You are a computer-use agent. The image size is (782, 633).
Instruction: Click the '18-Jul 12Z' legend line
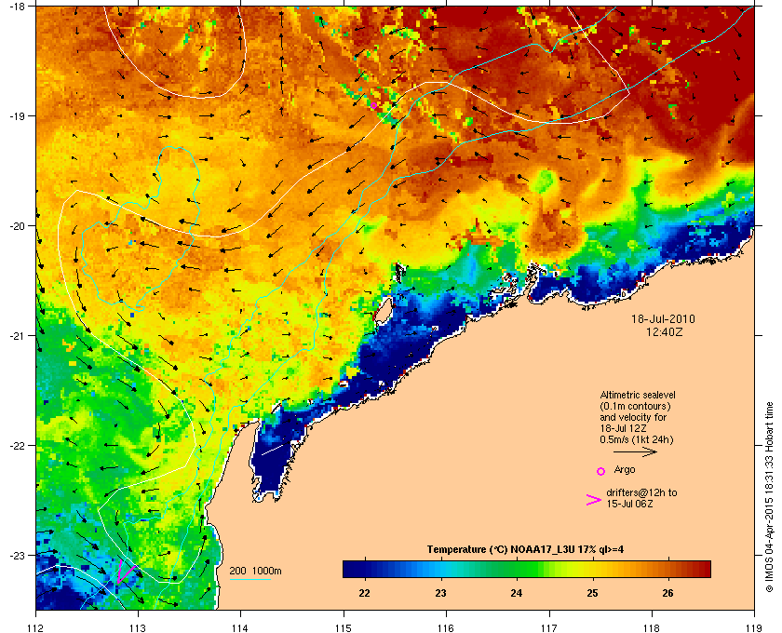click(624, 428)
